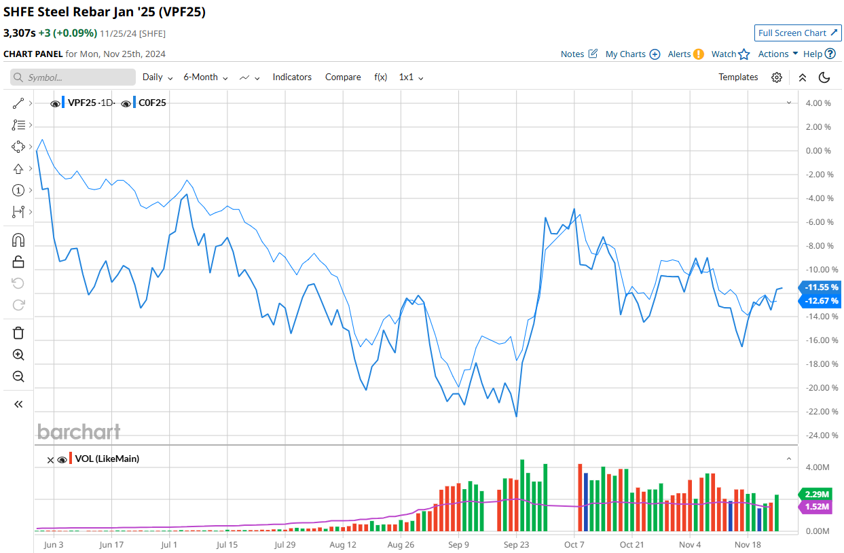This screenshot has height=553, width=844.
Task: Toggle visibility of VPF25 series
Action: click(x=55, y=103)
